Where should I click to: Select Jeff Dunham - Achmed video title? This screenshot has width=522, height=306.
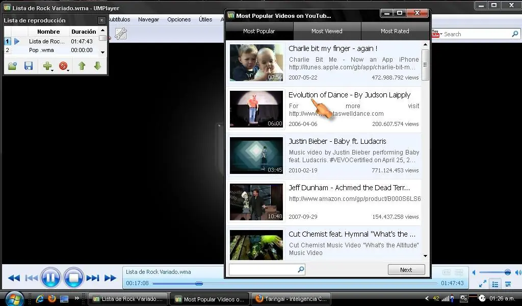349,188
